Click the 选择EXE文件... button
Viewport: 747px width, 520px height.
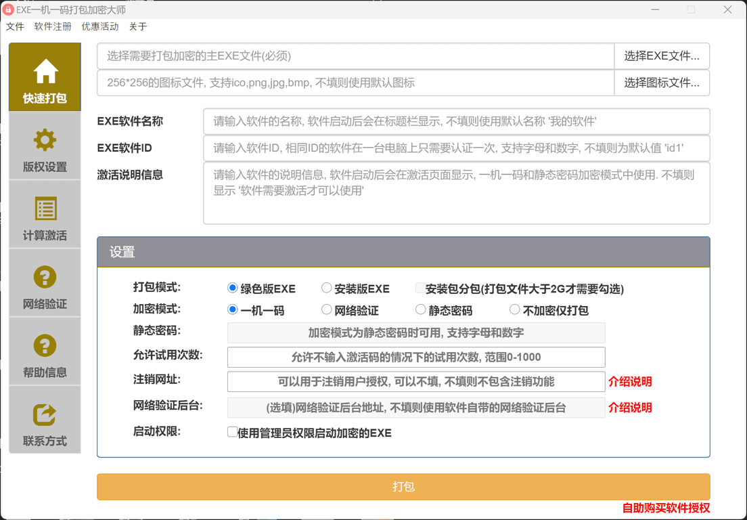[x=661, y=56]
